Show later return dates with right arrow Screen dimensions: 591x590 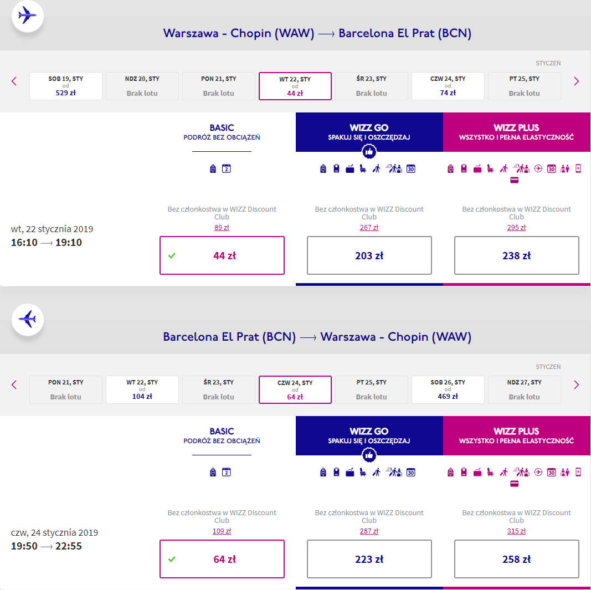coord(576,384)
